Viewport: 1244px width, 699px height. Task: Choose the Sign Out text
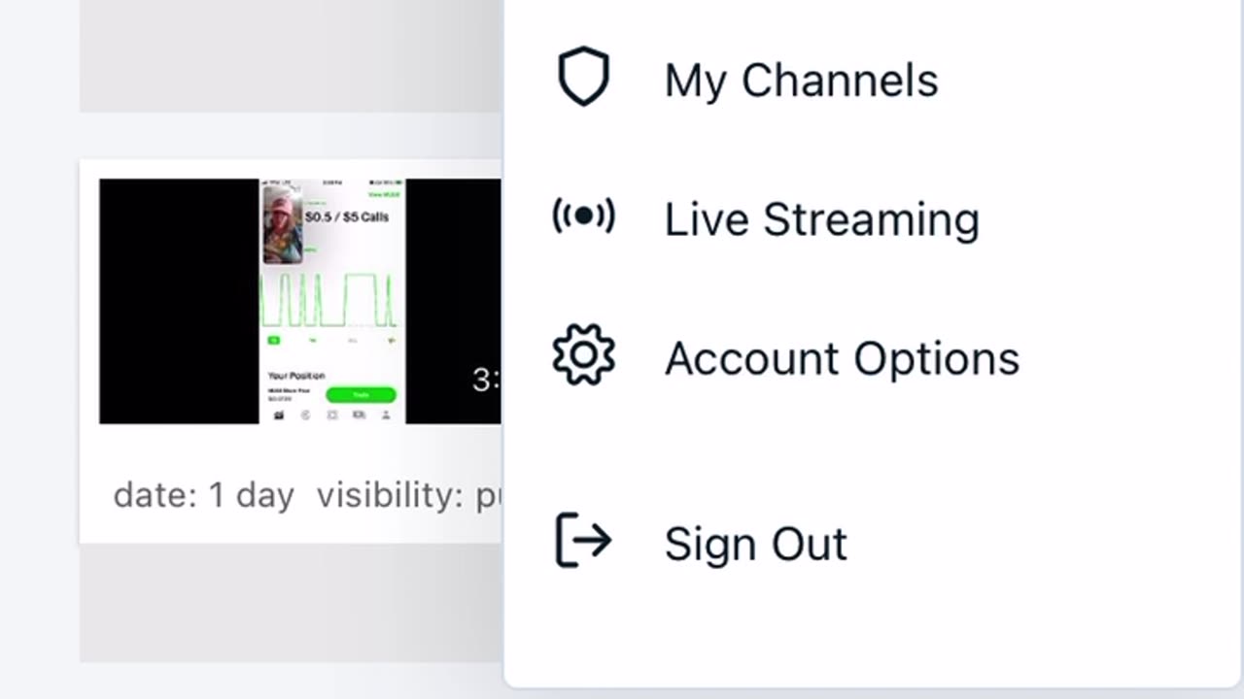point(755,544)
